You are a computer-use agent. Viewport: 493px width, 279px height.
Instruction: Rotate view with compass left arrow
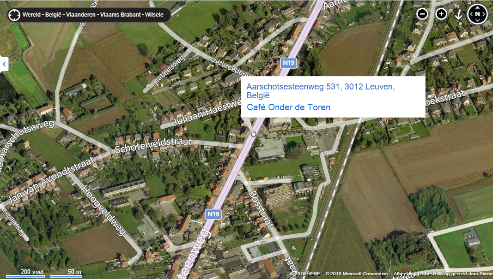(471, 14)
